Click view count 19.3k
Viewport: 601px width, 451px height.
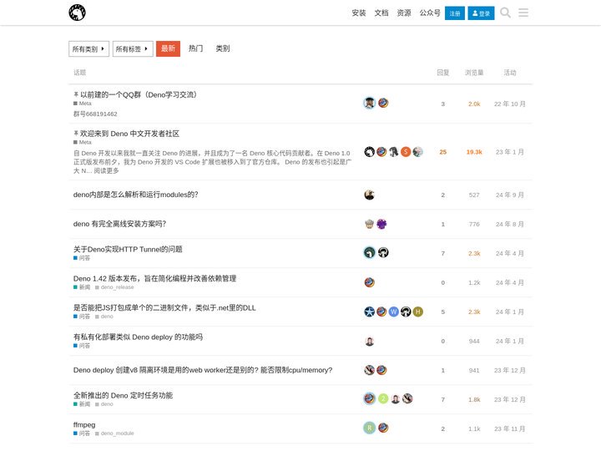(x=474, y=152)
